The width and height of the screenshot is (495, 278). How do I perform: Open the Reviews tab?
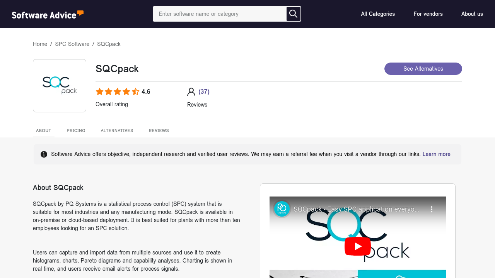coord(159,131)
